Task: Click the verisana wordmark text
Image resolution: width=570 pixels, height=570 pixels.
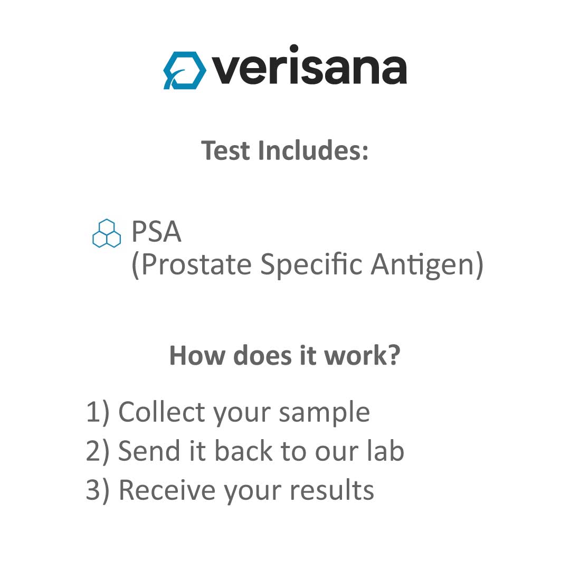Action: tap(309, 65)
